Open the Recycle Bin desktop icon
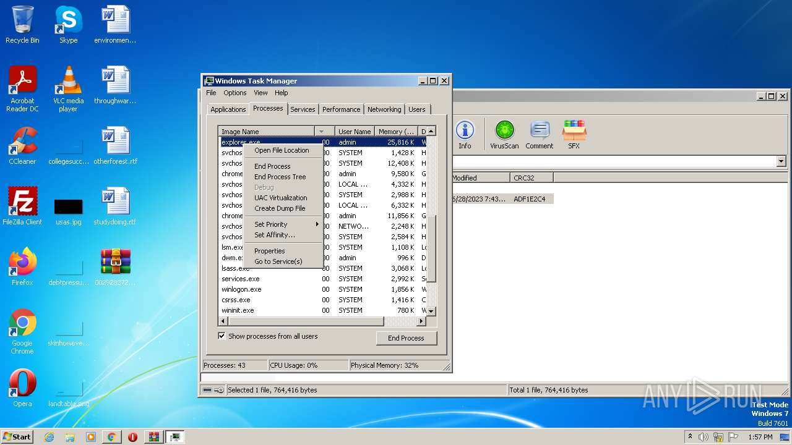Image resolution: width=792 pixels, height=445 pixels. pos(22,25)
